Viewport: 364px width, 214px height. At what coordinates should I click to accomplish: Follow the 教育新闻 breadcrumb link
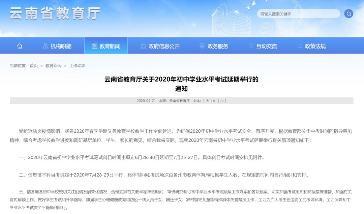[53, 66]
